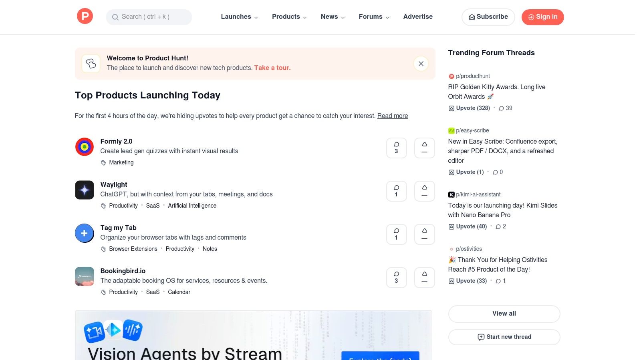Expand the Launches dropdown
This screenshot has width=641, height=360.
click(239, 17)
